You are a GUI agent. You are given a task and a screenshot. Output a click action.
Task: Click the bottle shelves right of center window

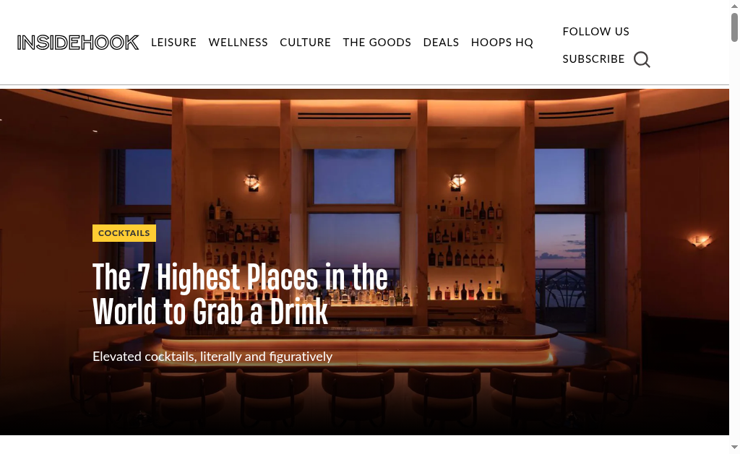(x=465, y=250)
